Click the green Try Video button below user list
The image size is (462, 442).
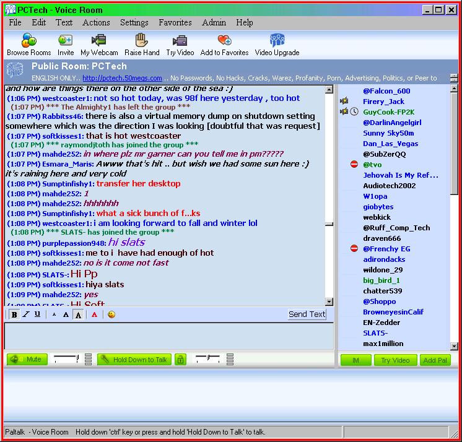coord(395,360)
